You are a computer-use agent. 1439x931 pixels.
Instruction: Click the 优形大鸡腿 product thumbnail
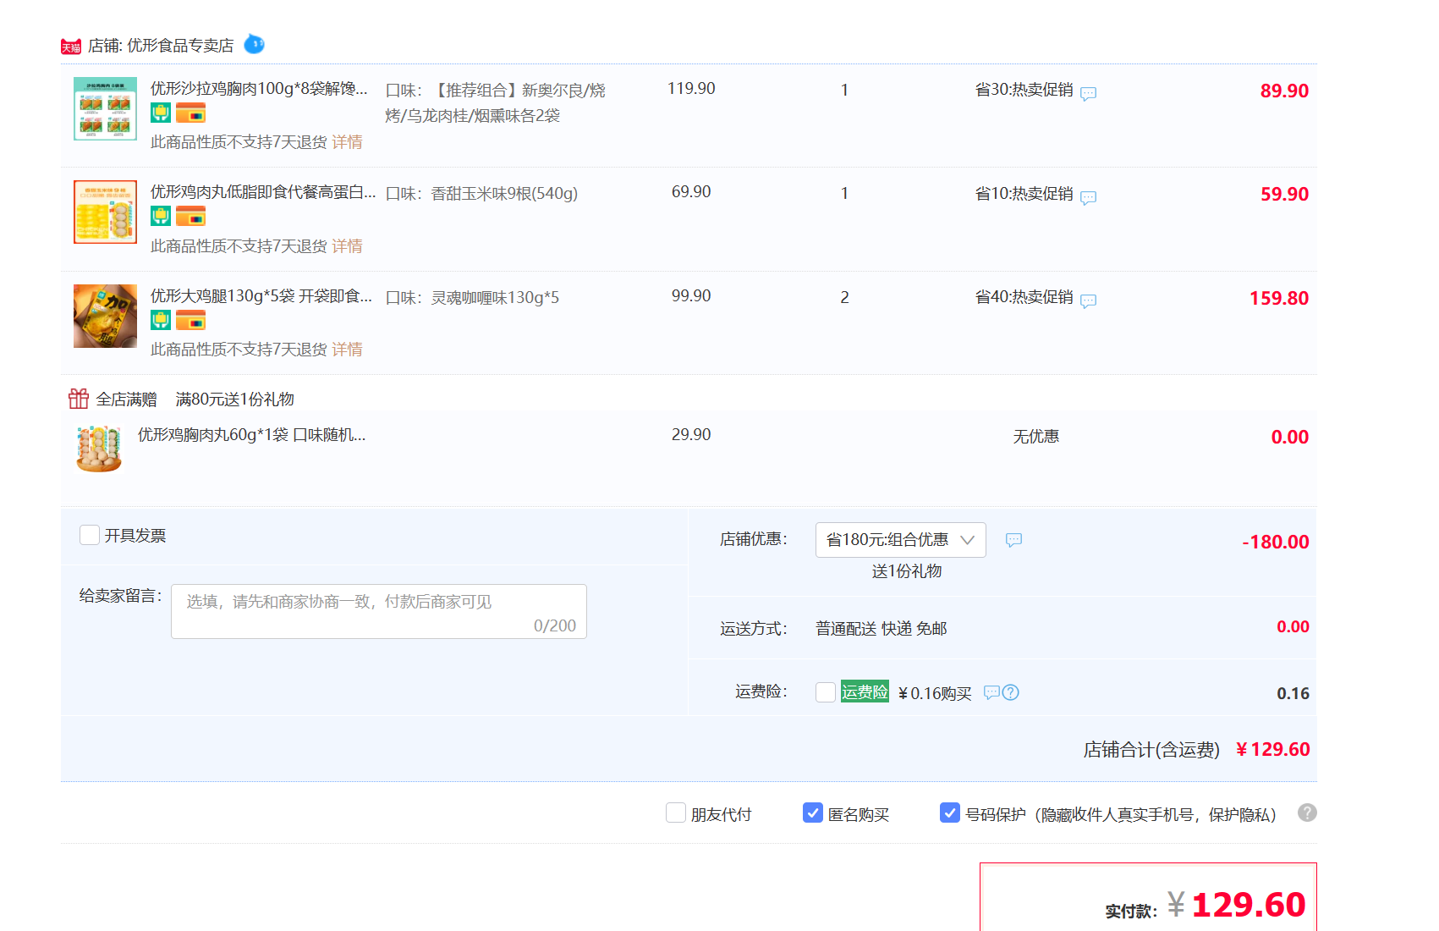(105, 316)
